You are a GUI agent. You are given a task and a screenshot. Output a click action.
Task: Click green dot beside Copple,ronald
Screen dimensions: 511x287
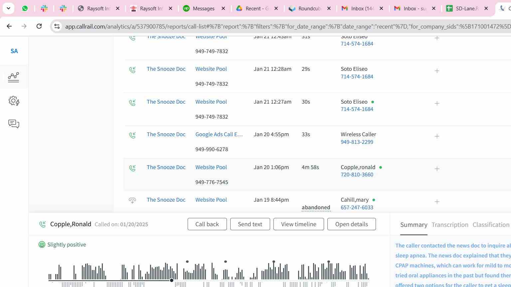click(381, 167)
